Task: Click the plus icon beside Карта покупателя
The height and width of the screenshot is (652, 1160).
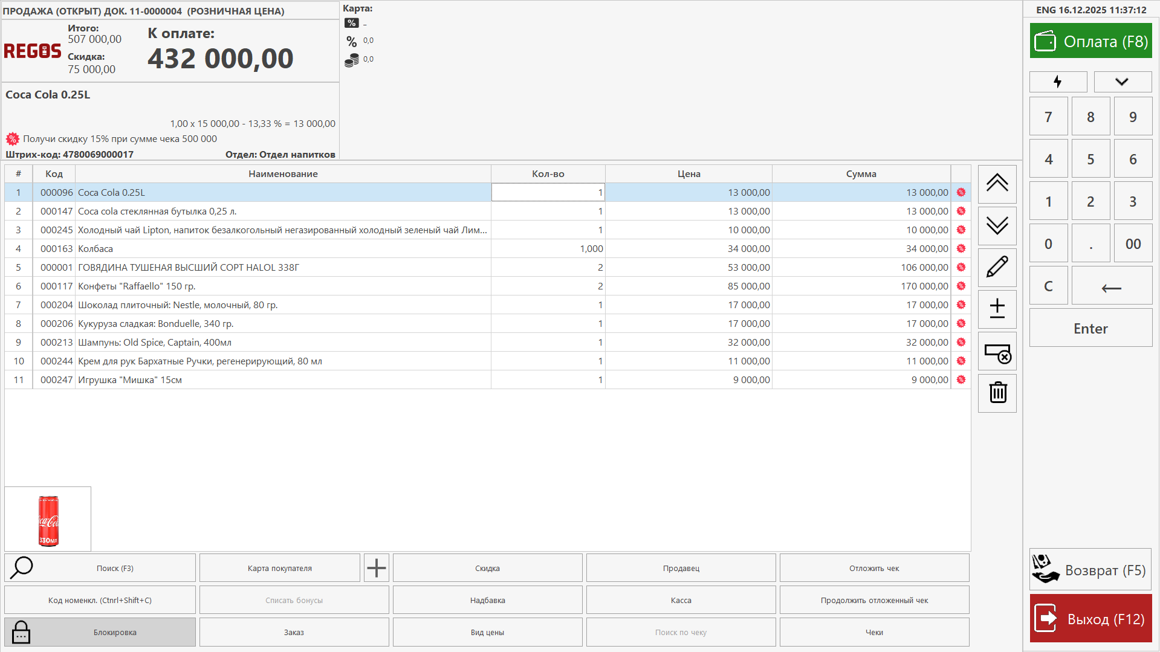Action: [377, 568]
